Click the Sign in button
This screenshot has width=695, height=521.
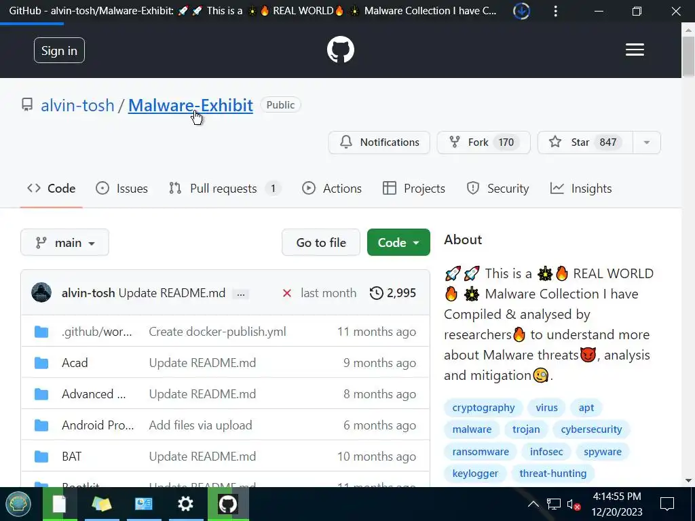pos(60,50)
